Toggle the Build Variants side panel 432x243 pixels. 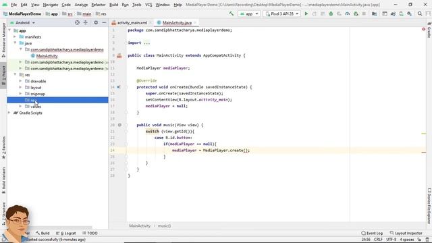click(3, 180)
